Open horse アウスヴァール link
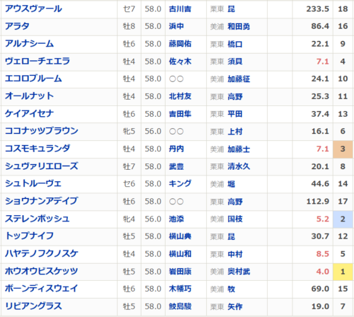This screenshot has height=317, width=354. click(33, 8)
